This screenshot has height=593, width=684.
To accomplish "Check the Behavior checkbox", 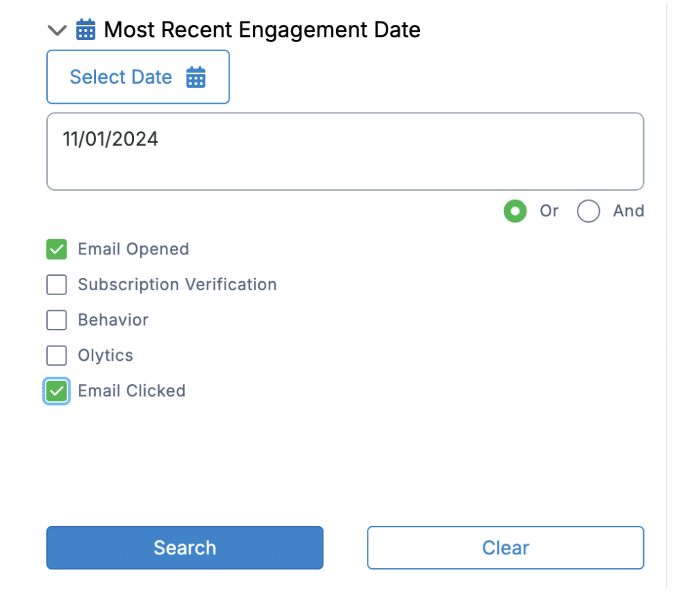I will tap(57, 320).
